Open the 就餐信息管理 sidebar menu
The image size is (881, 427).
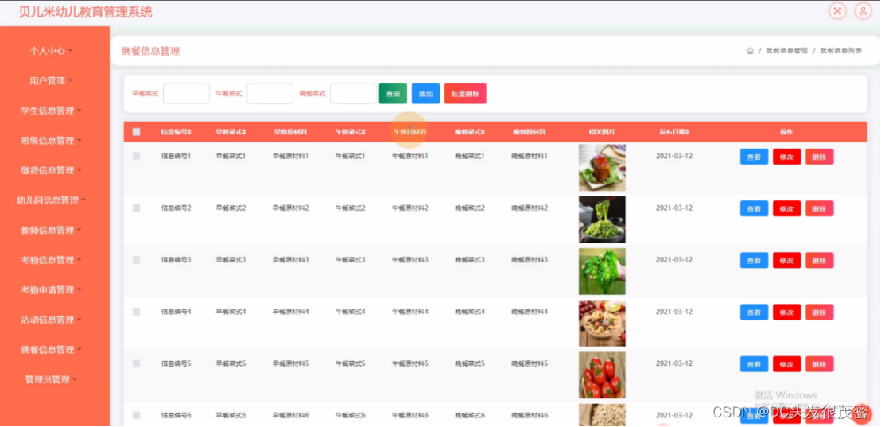(x=52, y=349)
